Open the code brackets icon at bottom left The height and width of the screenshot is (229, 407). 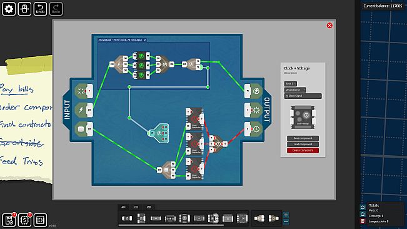pos(40,220)
